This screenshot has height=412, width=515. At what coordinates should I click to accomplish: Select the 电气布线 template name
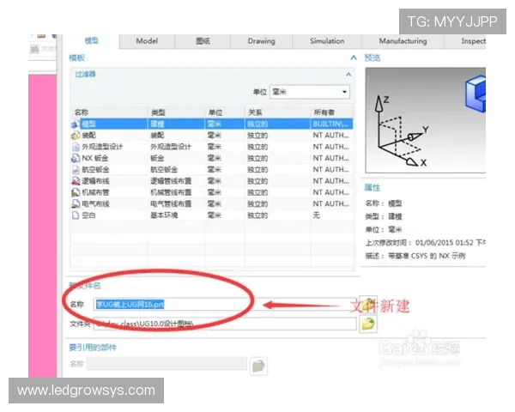click(95, 204)
